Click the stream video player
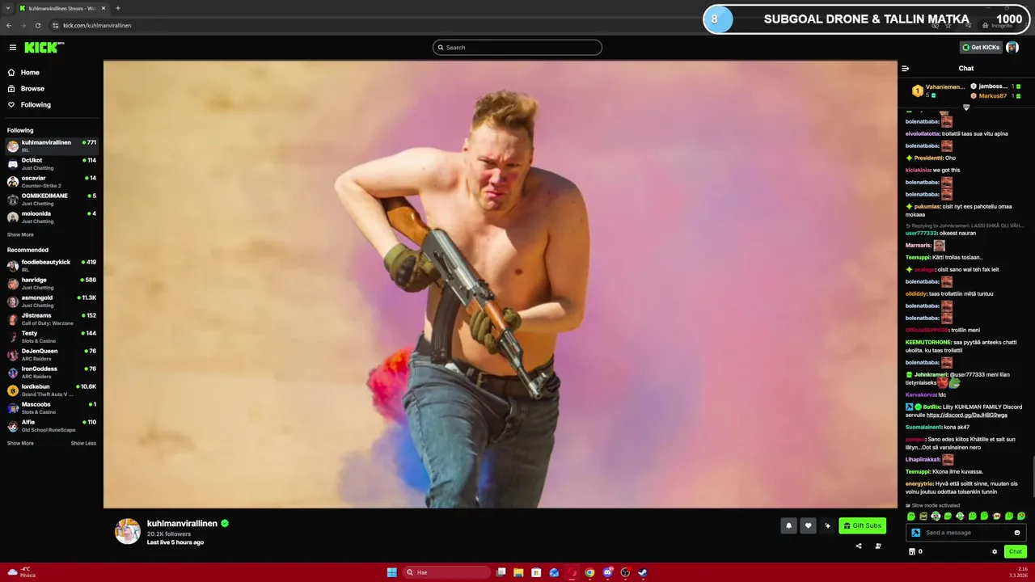The image size is (1035, 582). click(501, 285)
